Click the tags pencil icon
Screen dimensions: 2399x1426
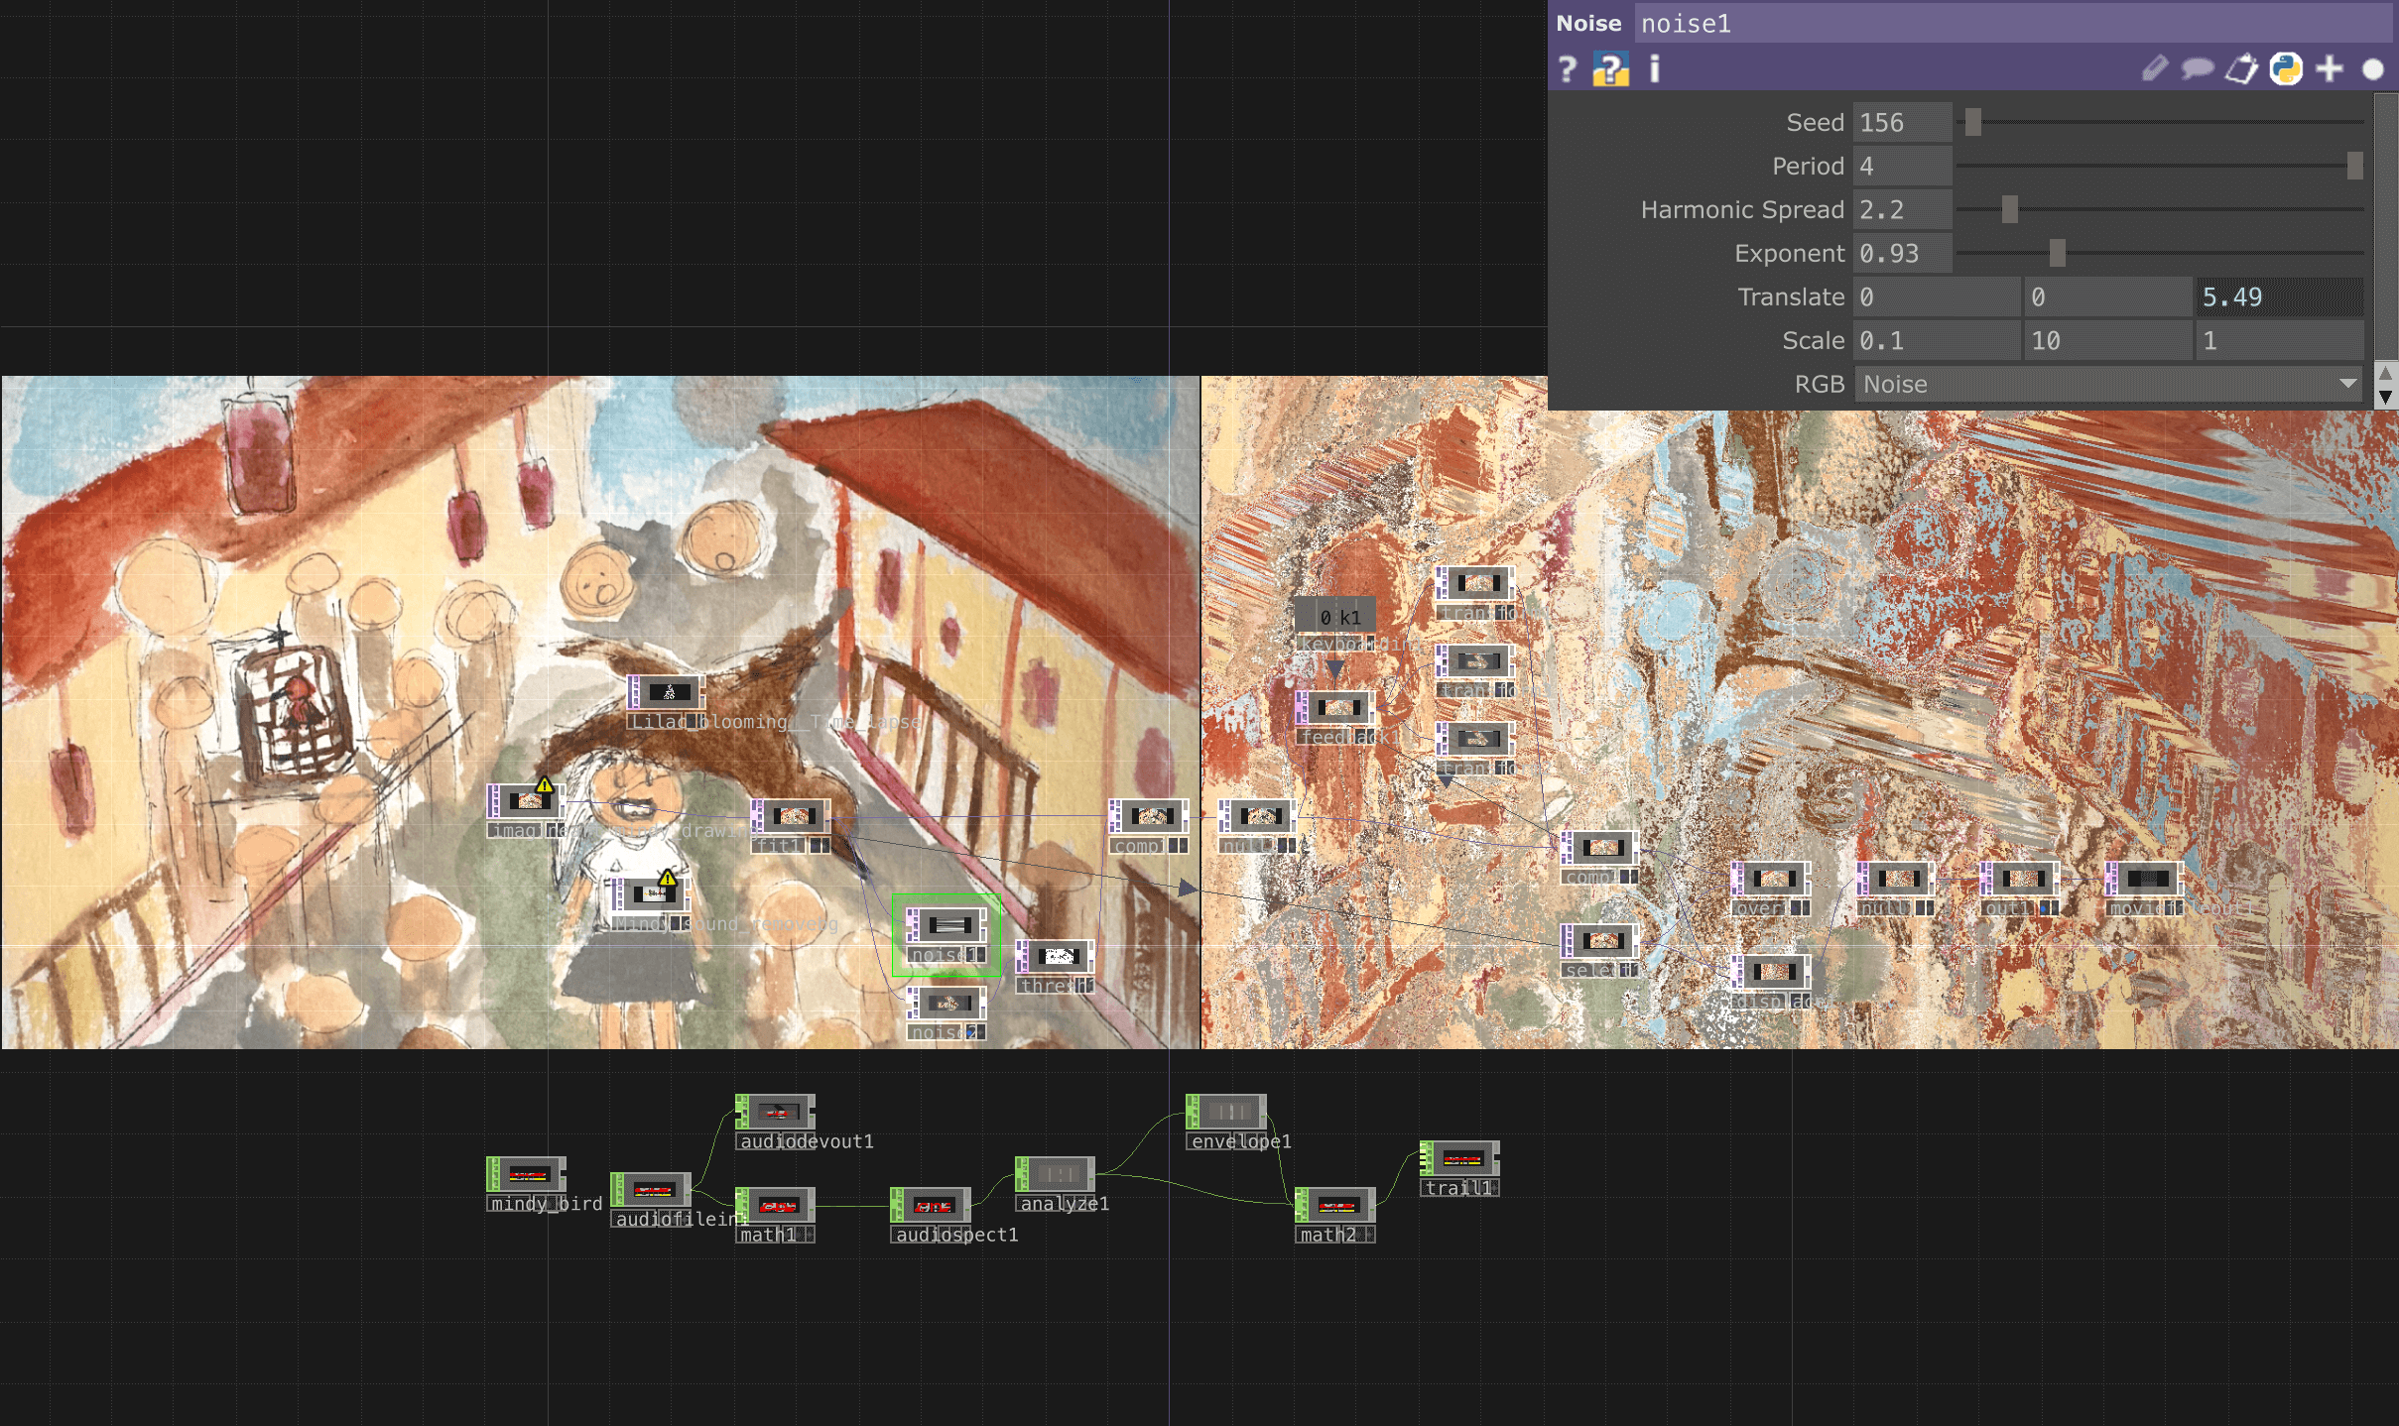(x=2154, y=68)
